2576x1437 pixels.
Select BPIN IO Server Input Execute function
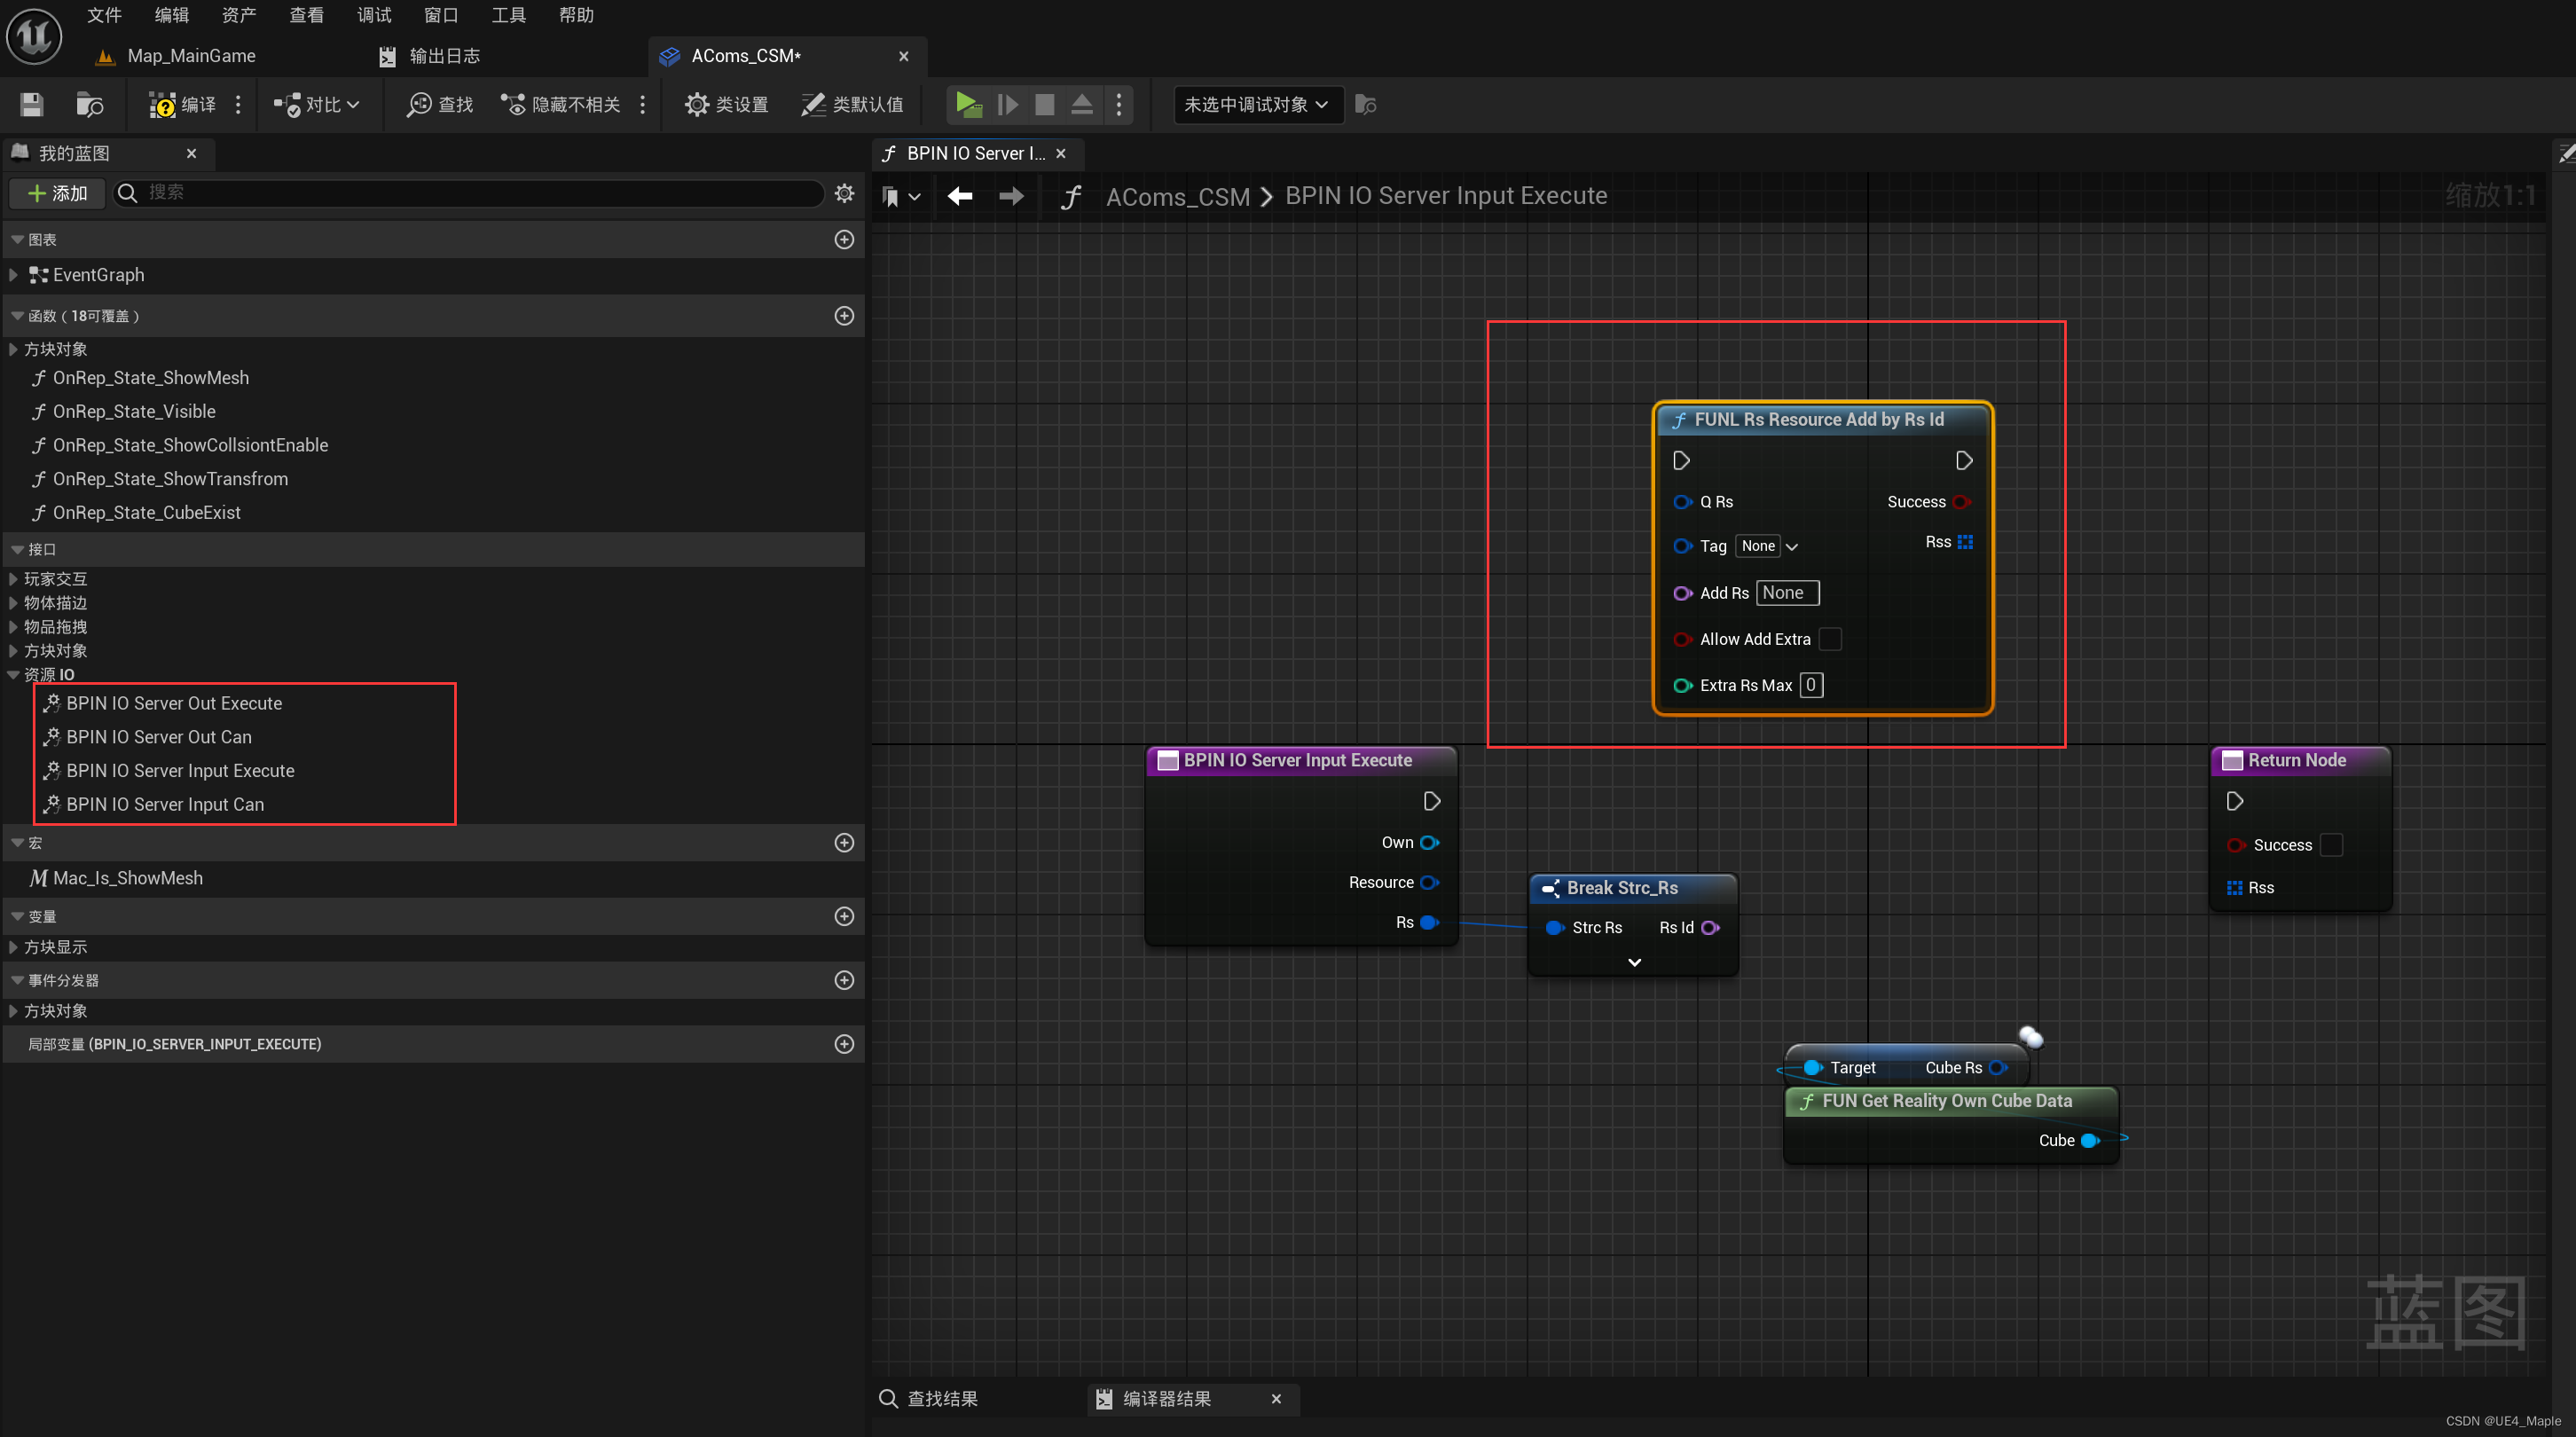[180, 770]
